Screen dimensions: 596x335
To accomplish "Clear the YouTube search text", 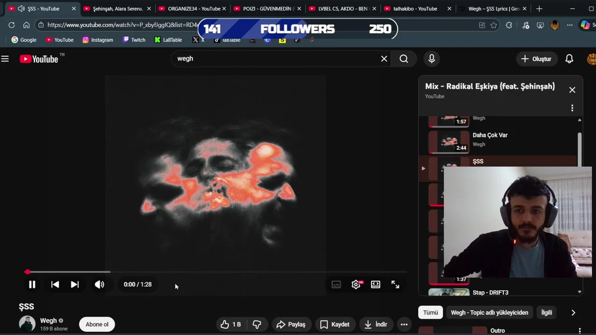I will pos(384,59).
